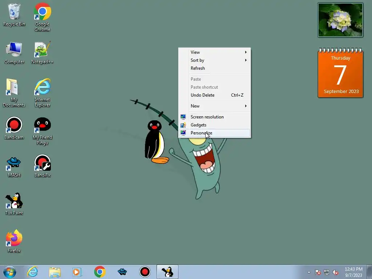
Task: Expand the New submenu
Action: pyautogui.click(x=214, y=106)
